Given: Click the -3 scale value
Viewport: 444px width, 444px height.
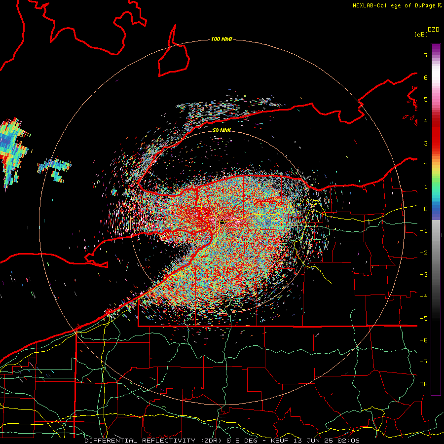Looking at the screenshot, I should point(424,275).
